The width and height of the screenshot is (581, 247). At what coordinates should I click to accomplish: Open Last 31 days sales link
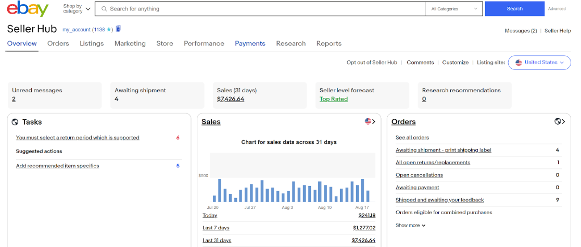217,240
